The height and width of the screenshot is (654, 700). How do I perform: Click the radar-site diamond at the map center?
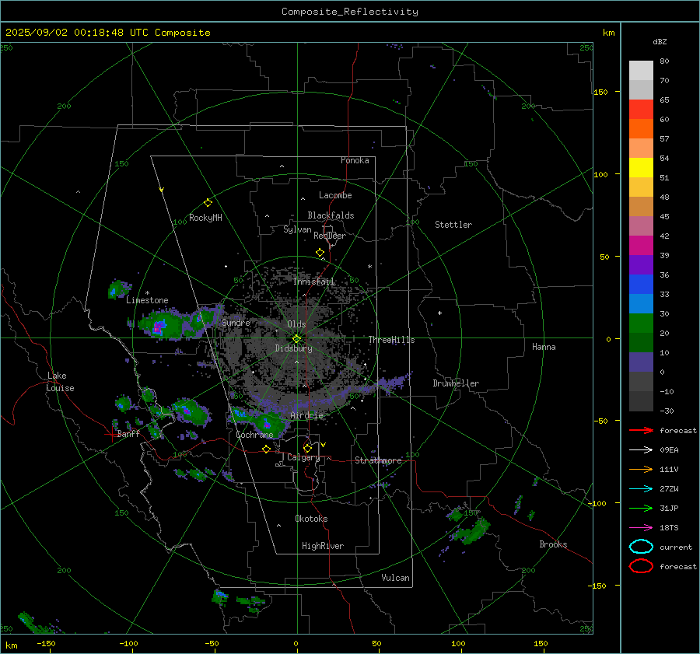pos(296,339)
